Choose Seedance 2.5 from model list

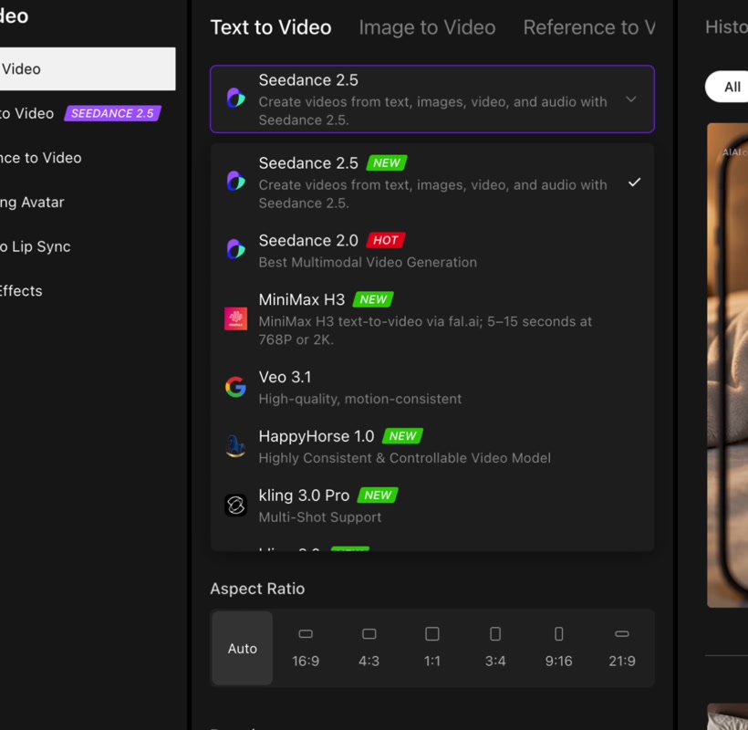tap(432, 182)
